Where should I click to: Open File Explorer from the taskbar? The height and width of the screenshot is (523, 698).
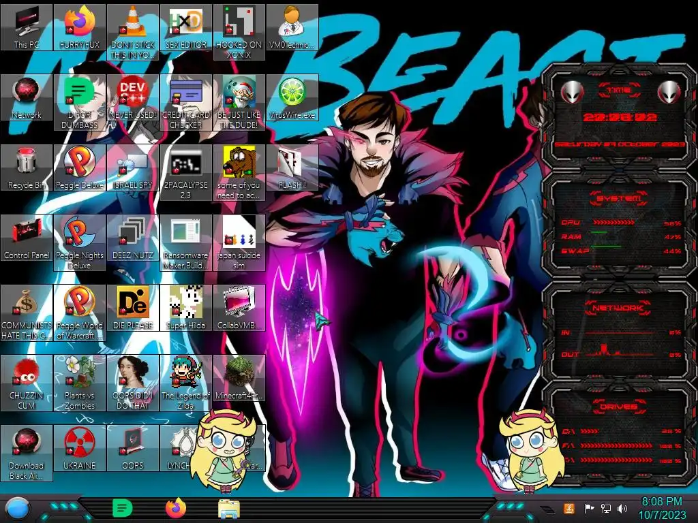229,509
